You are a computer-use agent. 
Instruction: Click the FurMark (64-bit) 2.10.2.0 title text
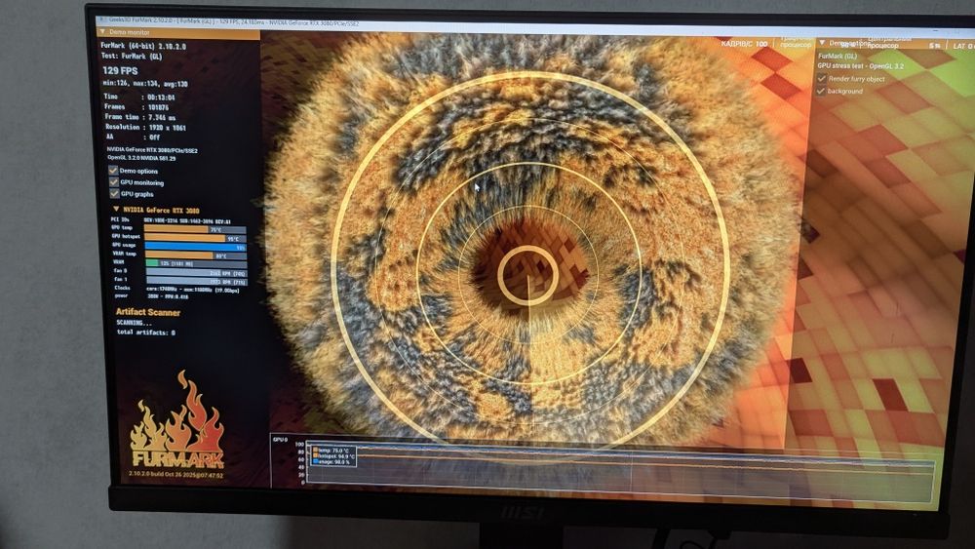(143, 46)
